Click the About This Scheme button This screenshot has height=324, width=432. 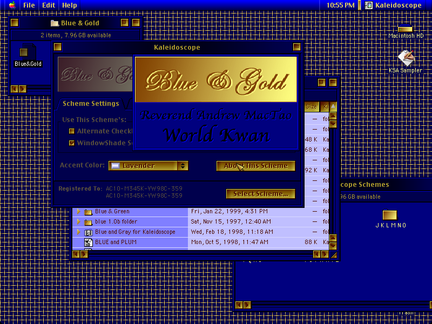[x=255, y=166]
